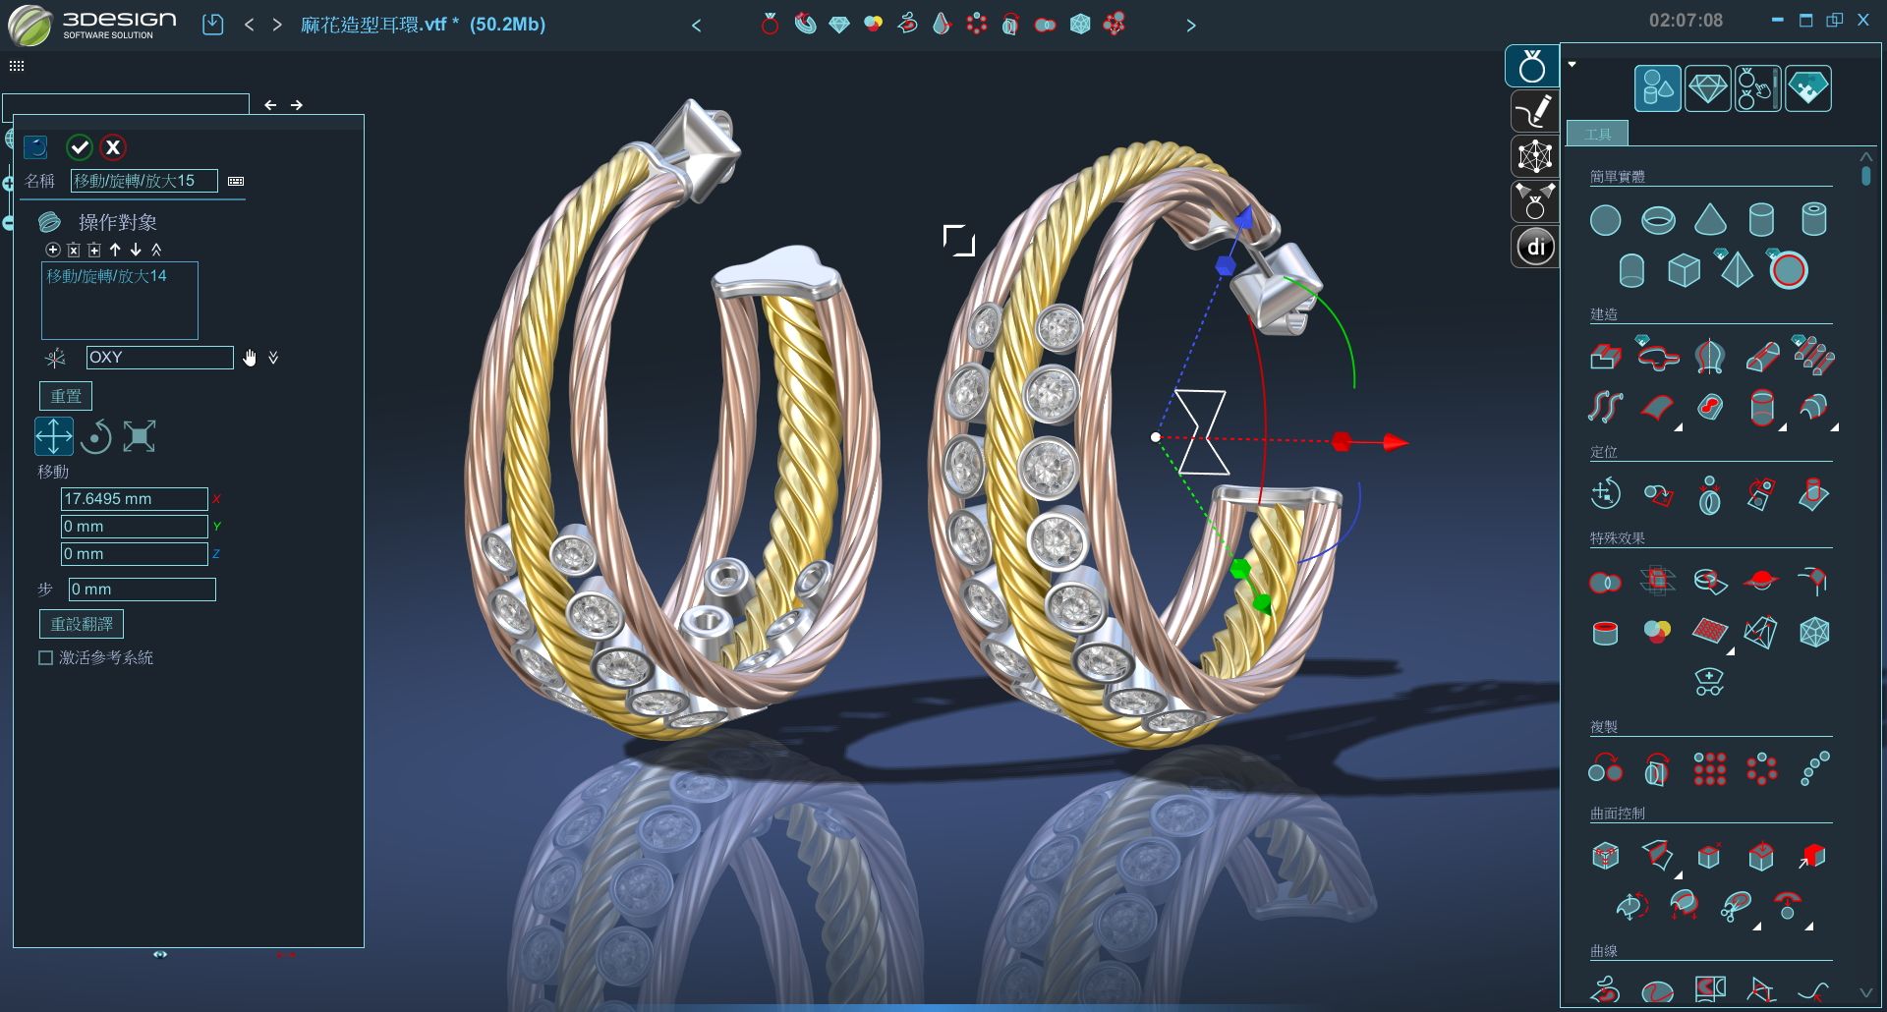Click the save document icon

point(213,25)
